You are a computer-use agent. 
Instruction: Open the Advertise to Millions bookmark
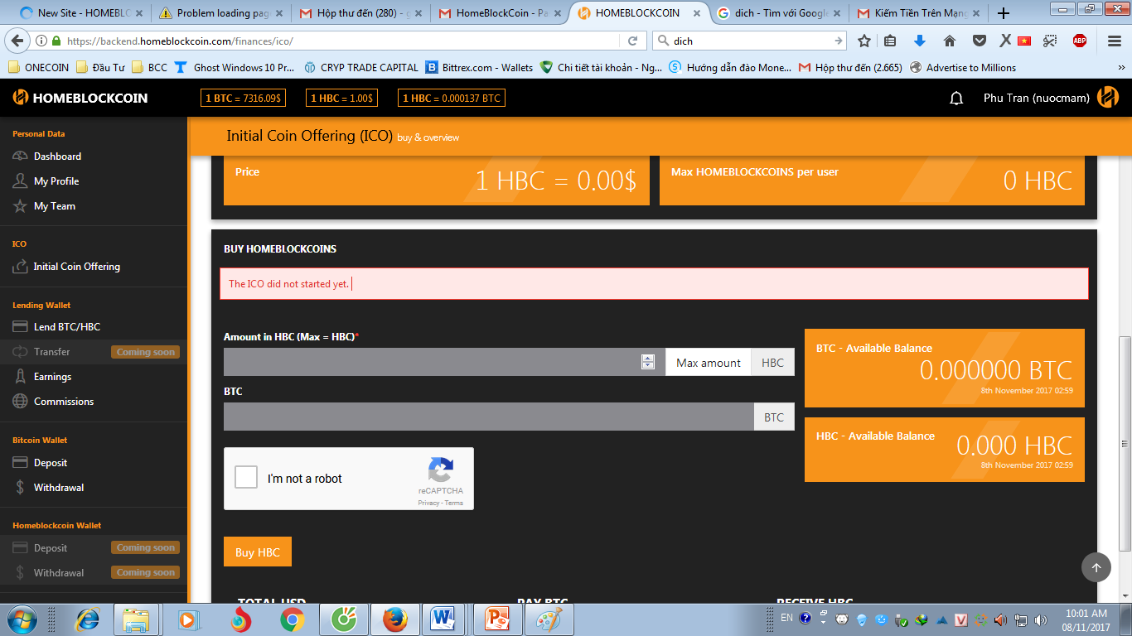pyautogui.click(x=963, y=68)
